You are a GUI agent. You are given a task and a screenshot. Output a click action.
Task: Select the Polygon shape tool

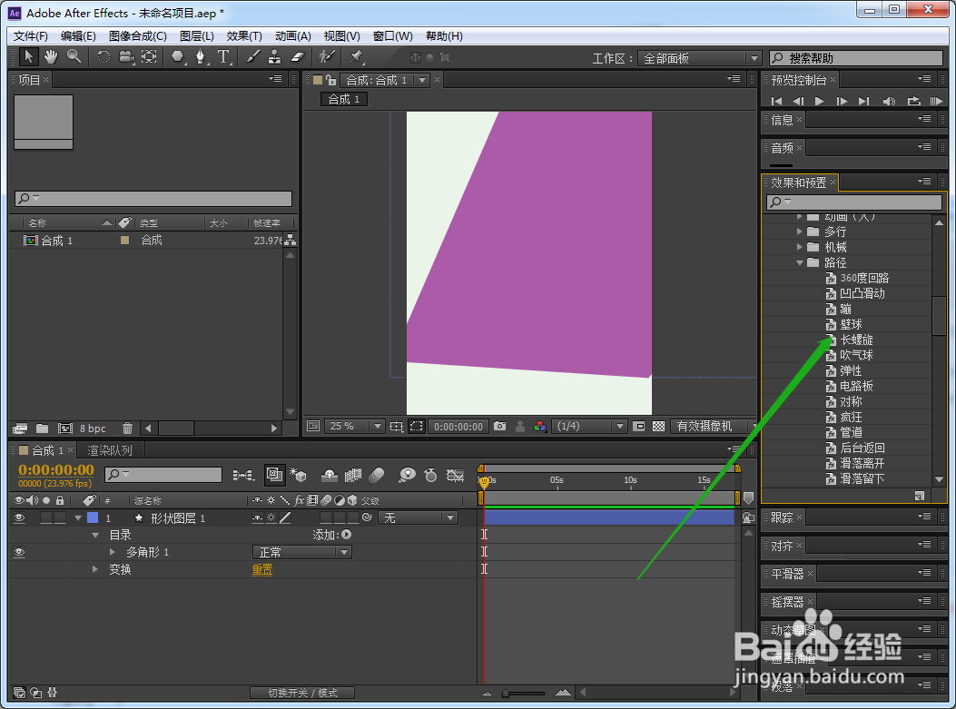(177, 57)
